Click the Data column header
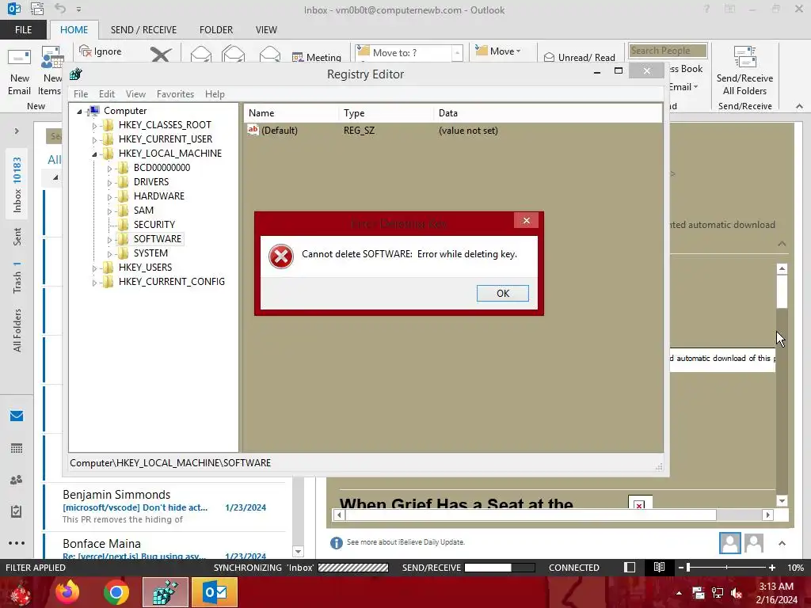The width and height of the screenshot is (811, 608). tap(547, 113)
